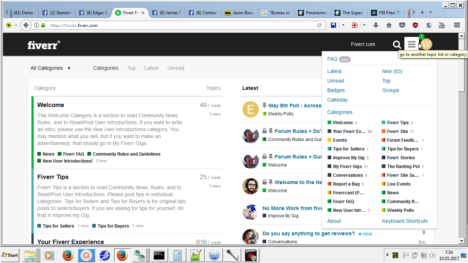This screenshot has width=468, height=263.
Task: Open the forum search magnifier icon
Action: (397, 45)
